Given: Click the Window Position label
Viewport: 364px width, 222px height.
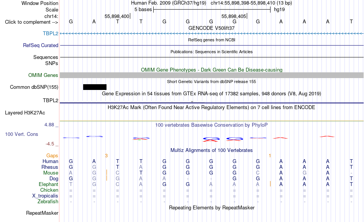Looking at the screenshot, I should coord(40,3).
